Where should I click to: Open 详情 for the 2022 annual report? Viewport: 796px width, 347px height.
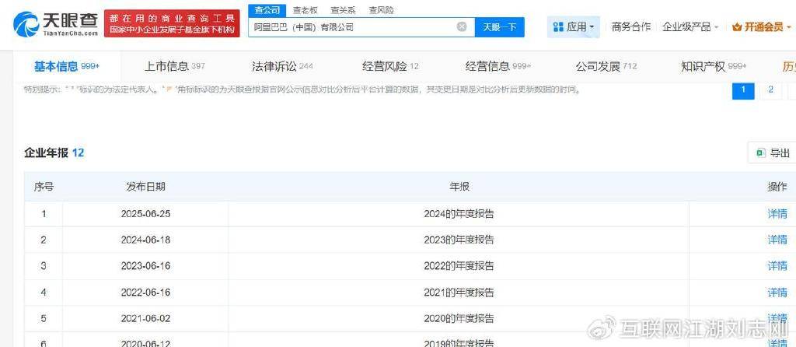[777, 265]
